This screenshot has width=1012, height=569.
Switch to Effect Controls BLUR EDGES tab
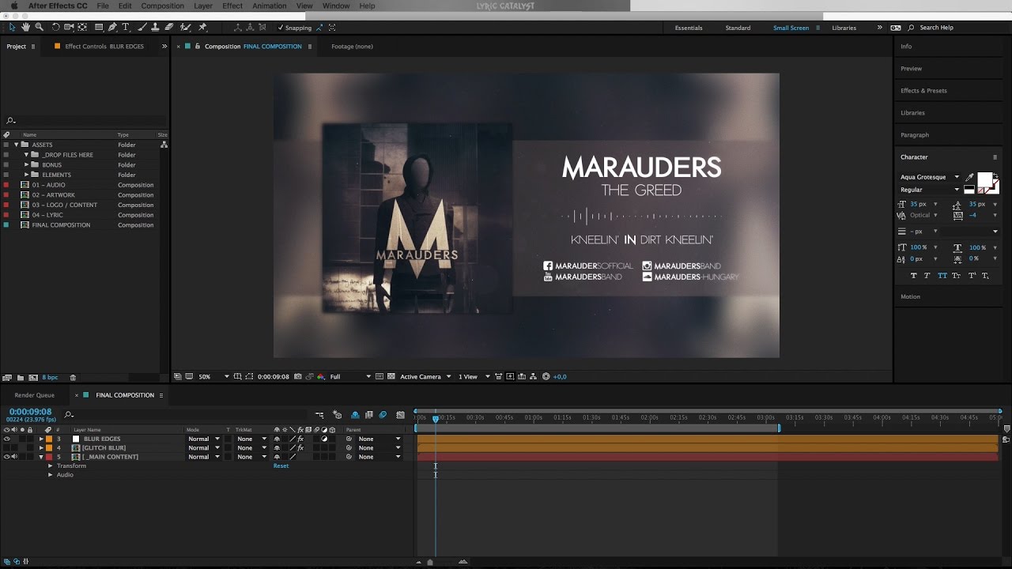[x=104, y=46]
